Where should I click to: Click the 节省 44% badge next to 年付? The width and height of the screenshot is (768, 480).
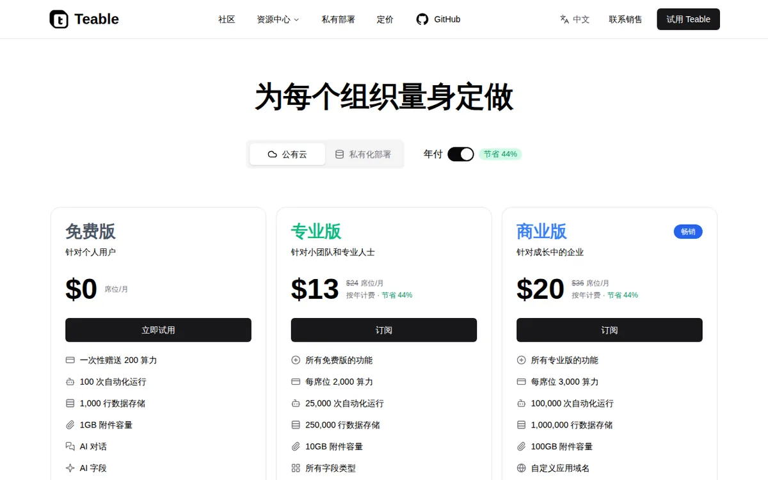(x=500, y=154)
